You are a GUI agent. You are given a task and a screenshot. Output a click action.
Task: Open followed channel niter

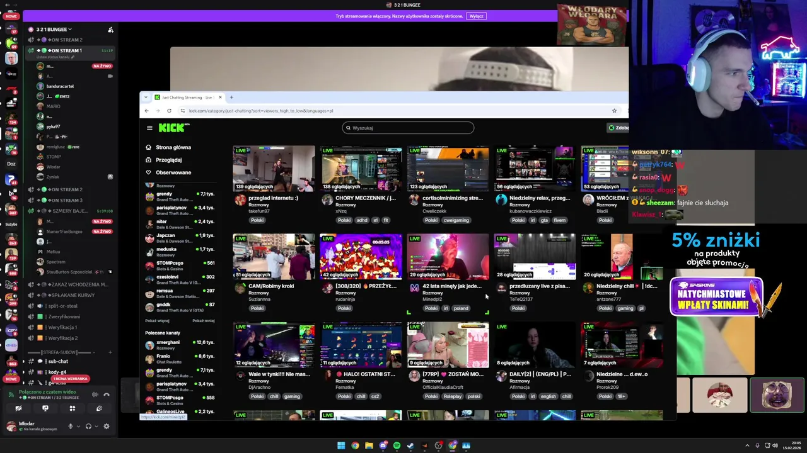click(180, 224)
